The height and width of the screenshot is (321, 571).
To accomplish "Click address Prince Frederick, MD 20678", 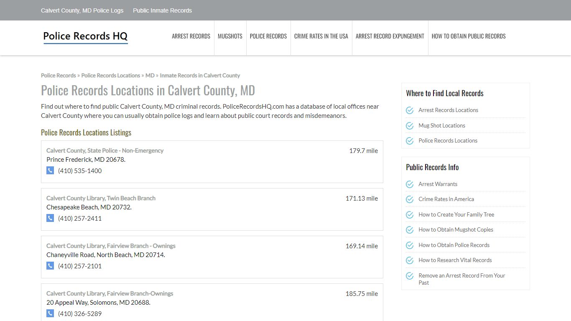I will coord(86,159).
